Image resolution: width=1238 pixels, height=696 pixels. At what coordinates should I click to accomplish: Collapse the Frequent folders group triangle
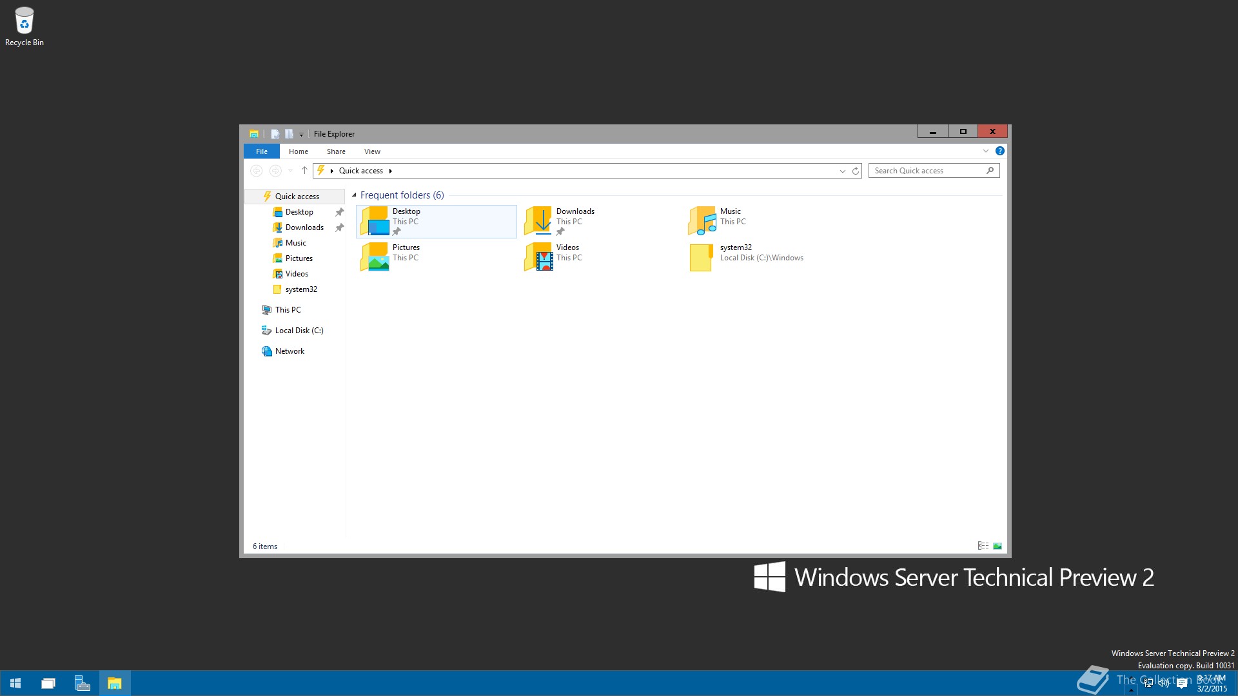(x=354, y=195)
